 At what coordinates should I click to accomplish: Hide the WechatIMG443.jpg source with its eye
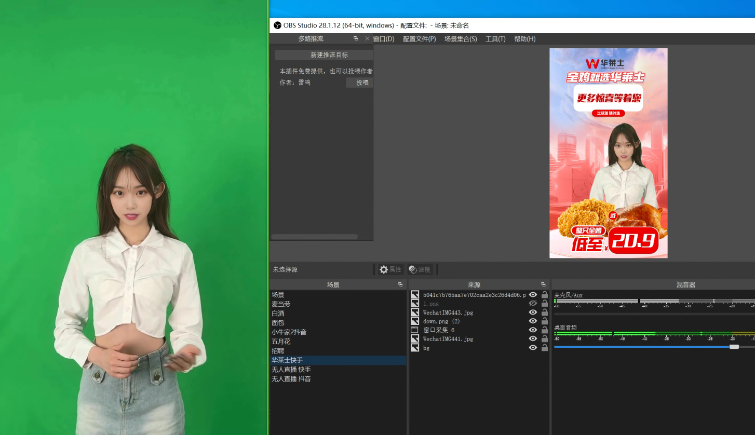pyautogui.click(x=533, y=312)
